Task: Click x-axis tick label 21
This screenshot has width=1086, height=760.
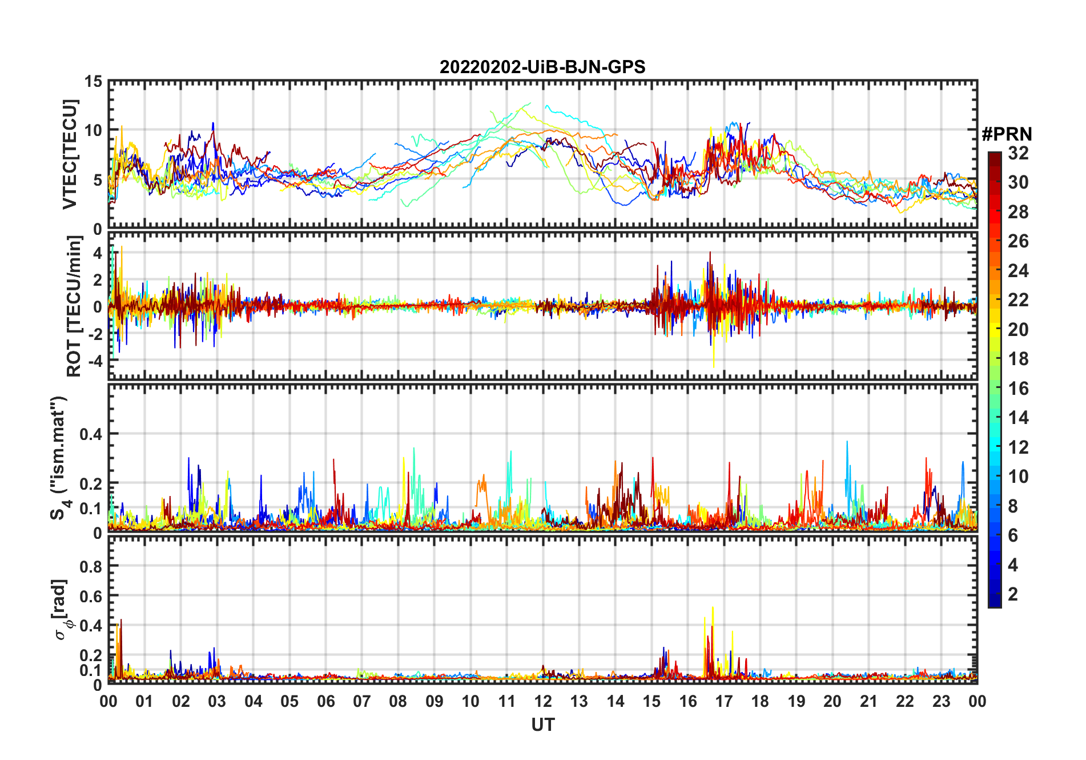Action: point(868,701)
